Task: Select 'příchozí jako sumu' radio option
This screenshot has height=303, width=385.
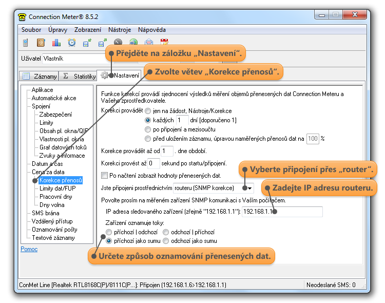Action: click(109, 241)
